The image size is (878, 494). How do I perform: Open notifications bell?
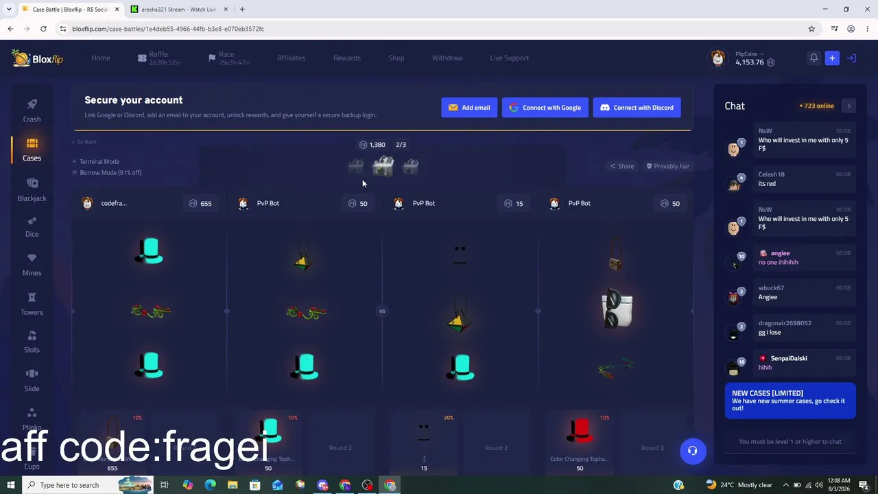click(x=814, y=58)
